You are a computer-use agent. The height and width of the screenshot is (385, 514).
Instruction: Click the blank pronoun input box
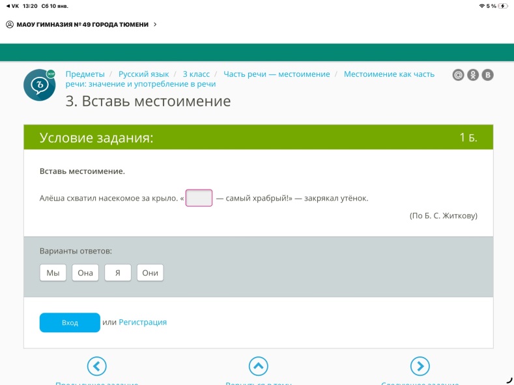click(x=199, y=198)
